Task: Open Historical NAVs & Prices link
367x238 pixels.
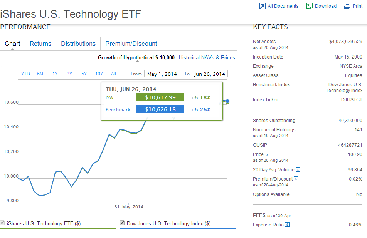Action: [x=207, y=57]
